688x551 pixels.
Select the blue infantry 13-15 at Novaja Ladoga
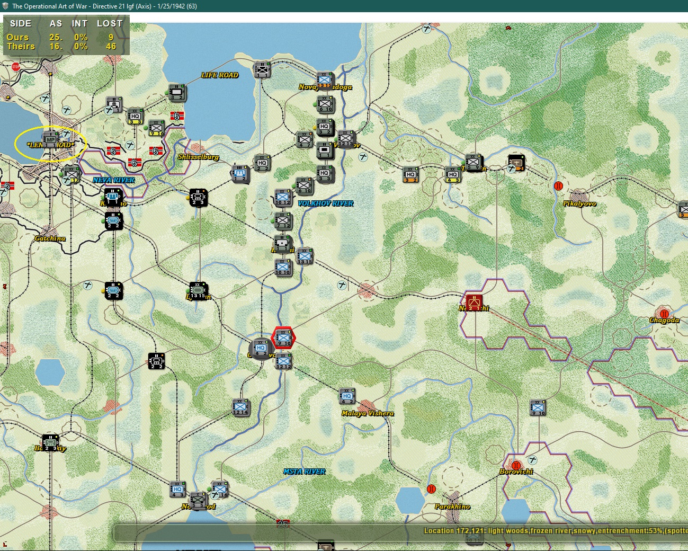pyautogui.click(x=325, y=80)
